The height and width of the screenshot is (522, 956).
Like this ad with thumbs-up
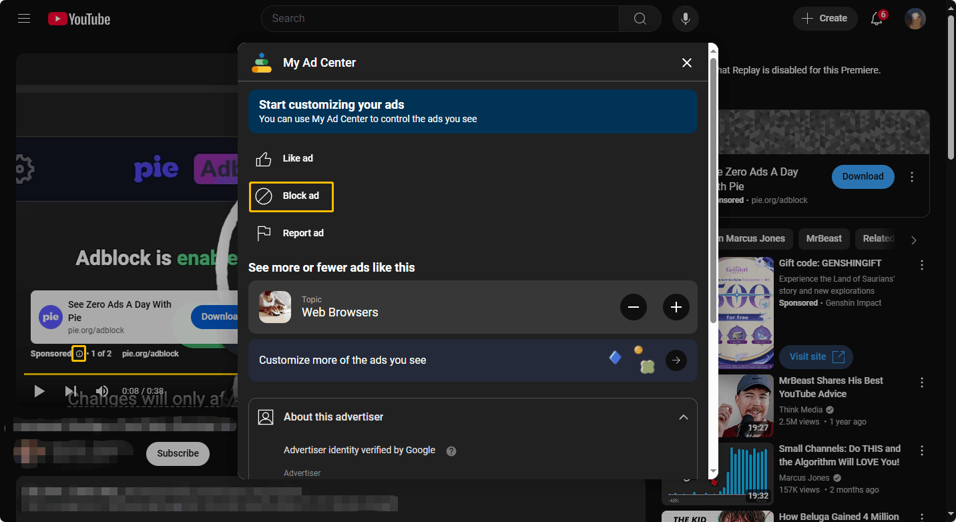(284, 159)
